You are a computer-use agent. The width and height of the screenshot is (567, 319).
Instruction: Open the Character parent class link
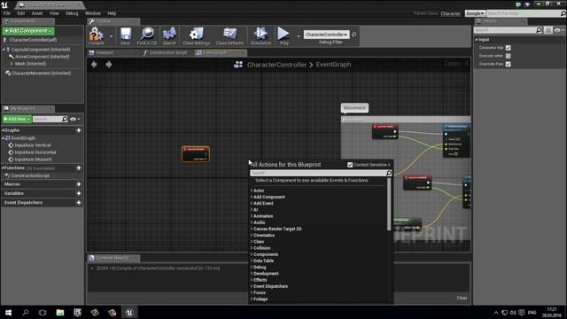[451, 13]
